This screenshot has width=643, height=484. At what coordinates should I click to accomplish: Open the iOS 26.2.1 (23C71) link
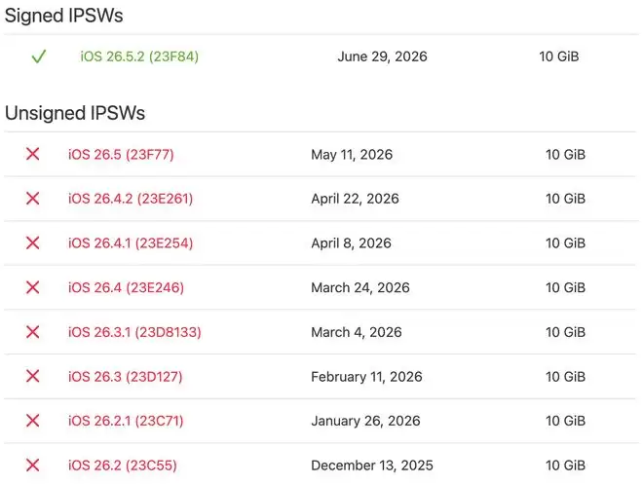point(126,421)
